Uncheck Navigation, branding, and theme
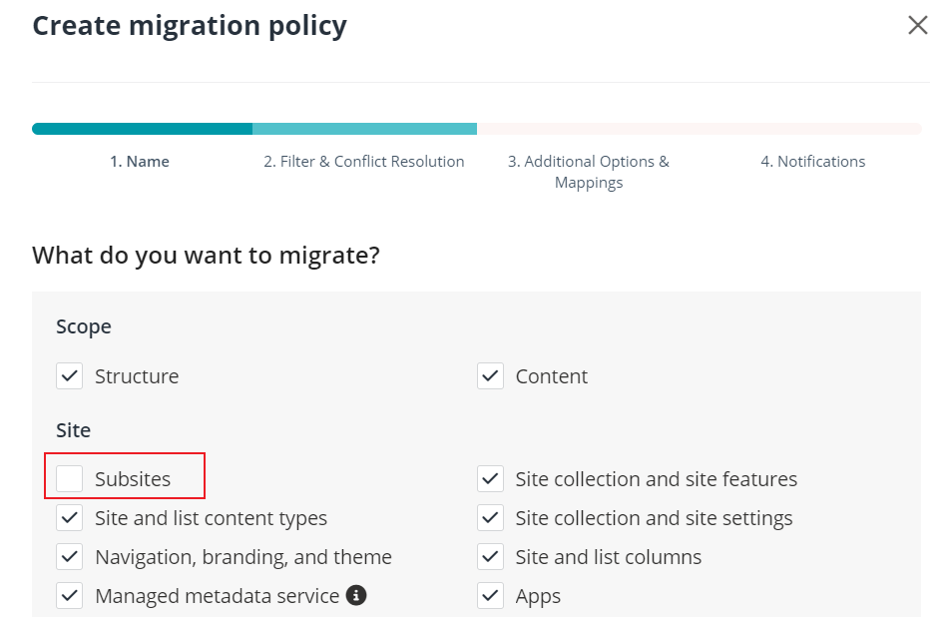This screenshot has height=617, width=947. (x=69, y=557)
